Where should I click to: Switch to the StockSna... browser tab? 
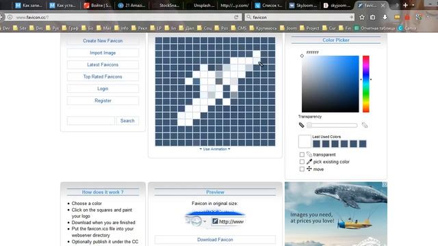pos(166,5)
